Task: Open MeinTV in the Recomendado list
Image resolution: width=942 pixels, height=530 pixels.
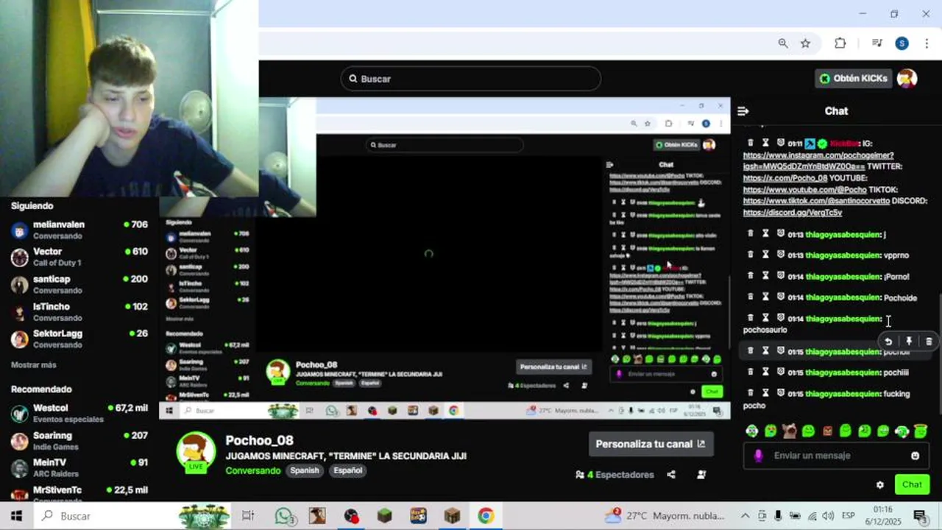Action: pyautogui.click(x=79, y=467)
